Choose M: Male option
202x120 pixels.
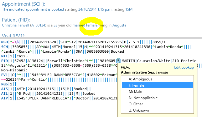point(158,92)
